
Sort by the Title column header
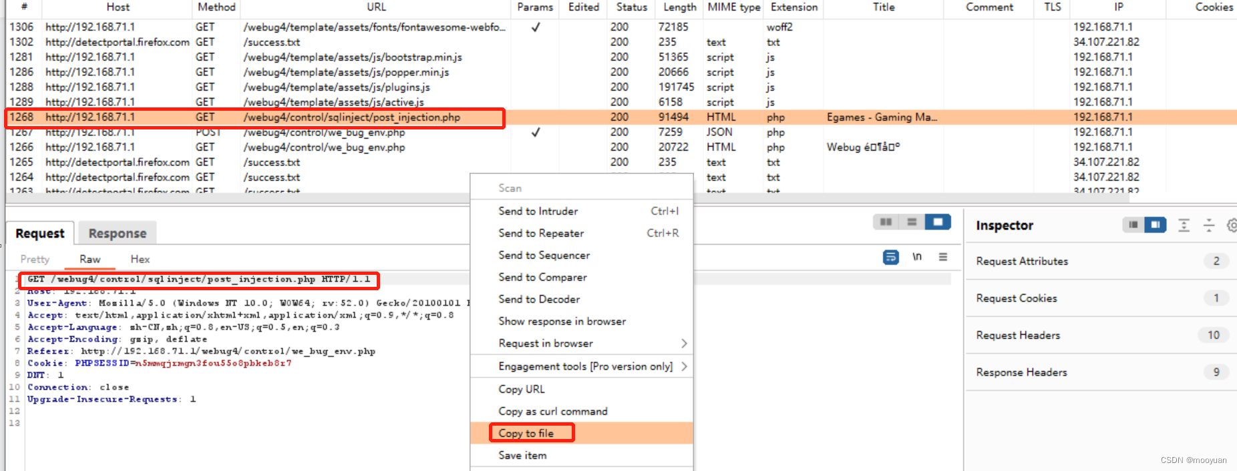[x=884, y=7]
